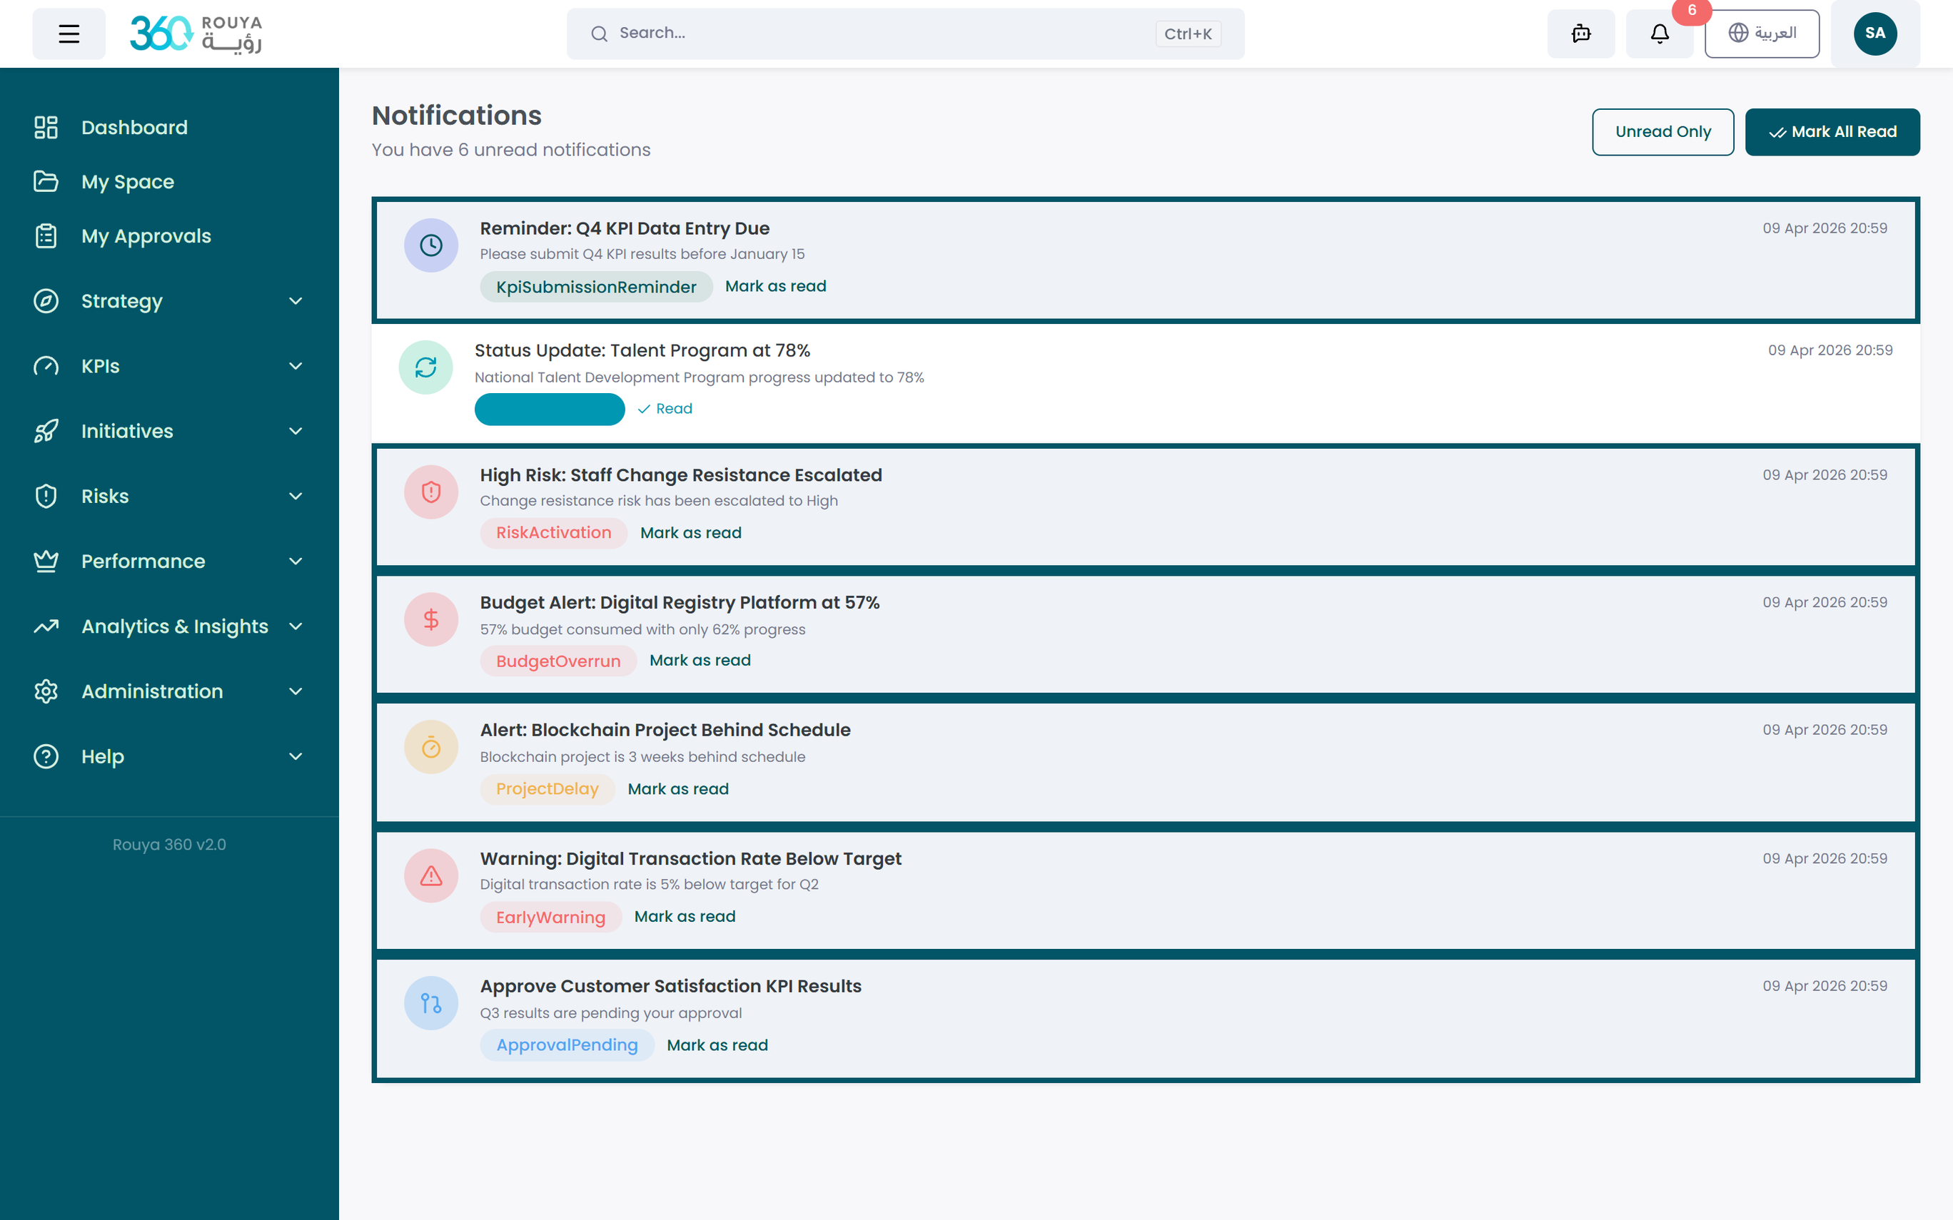Mark the Budget Alert notification as read
The image size is (1953, 1220).
(x=699, y=660)
